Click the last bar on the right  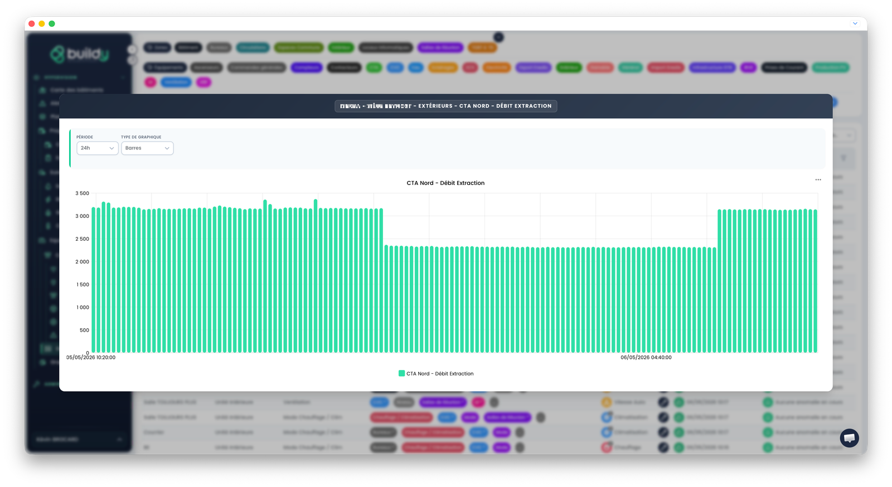815,281
